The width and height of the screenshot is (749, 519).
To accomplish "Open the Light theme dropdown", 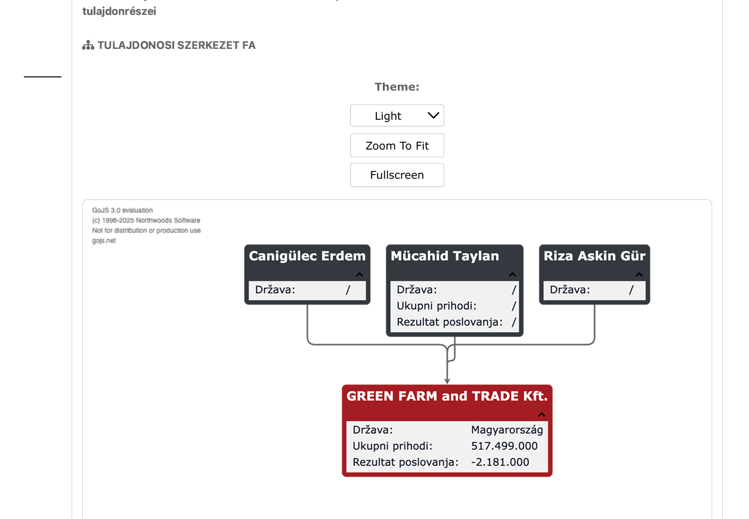I will click(397, 116).
